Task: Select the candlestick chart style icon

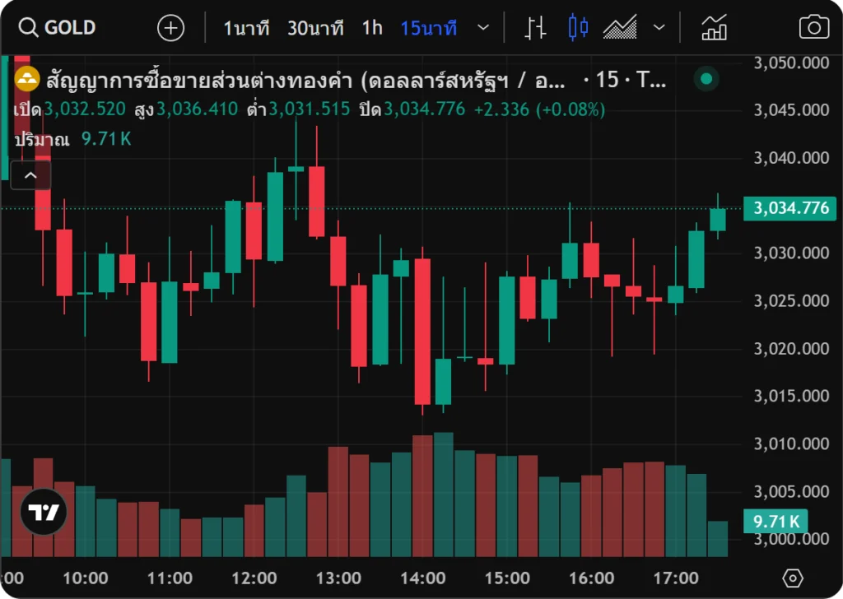Action: (578, 28)
